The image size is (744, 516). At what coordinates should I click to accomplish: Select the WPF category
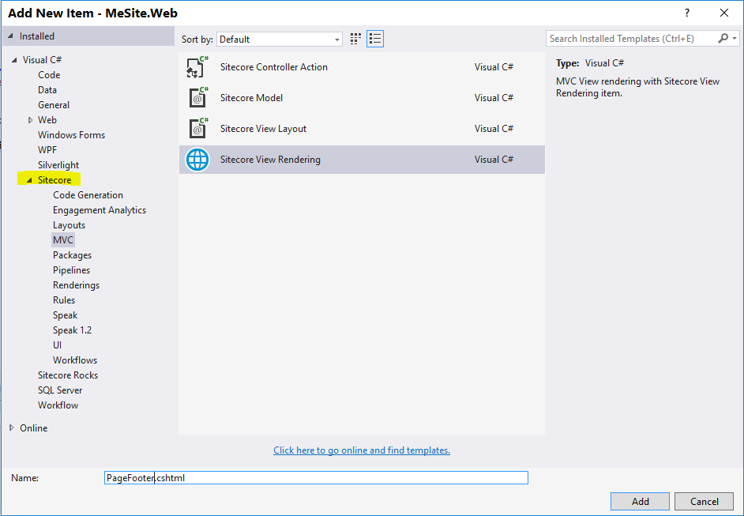47,150
